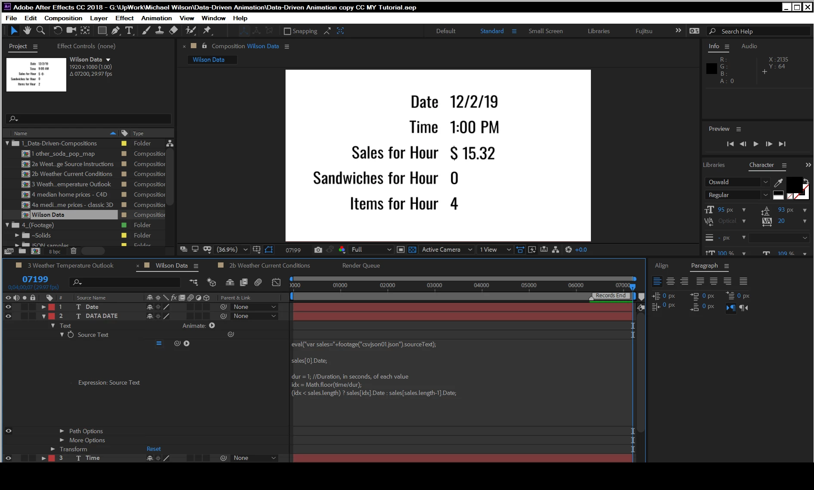Screen dimensions: 814x490
Task: Select the Hand tool
Action: 27,31
